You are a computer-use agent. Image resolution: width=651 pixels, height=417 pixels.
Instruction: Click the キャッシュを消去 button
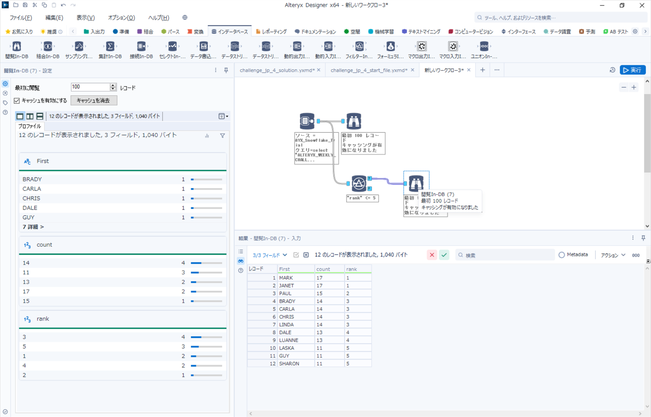(x=93, y=100)
